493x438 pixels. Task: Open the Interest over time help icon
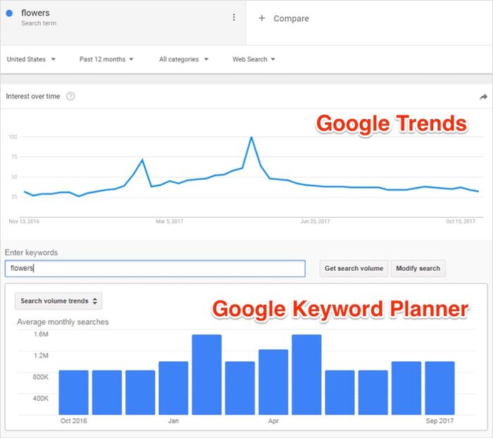coord(70,97)
